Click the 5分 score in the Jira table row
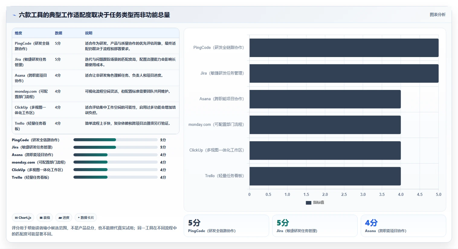The height and width of the screenshot is (249, 458). [x=58, y=59]
